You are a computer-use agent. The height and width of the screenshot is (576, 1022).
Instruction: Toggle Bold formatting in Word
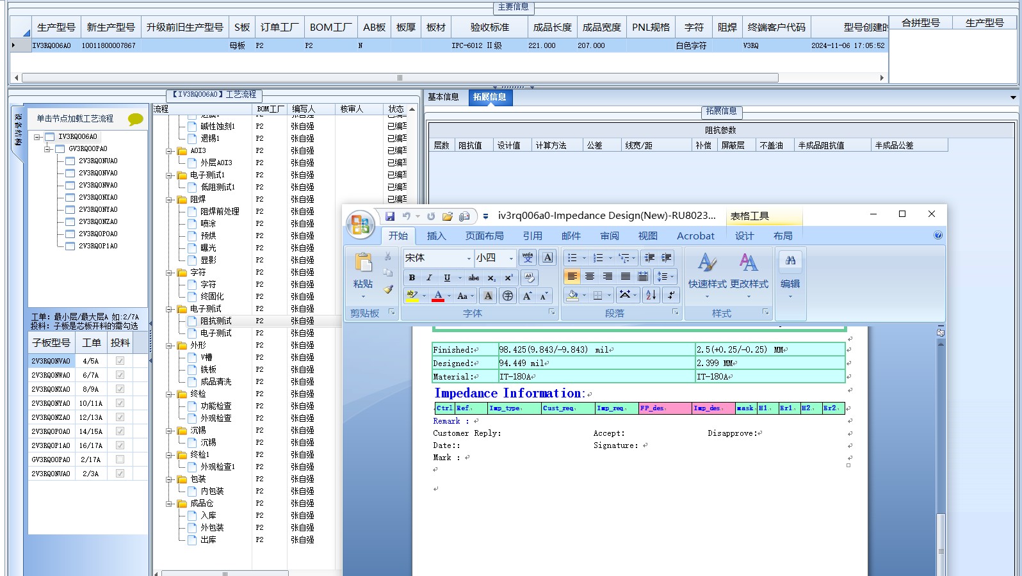(x=412, y=278)
